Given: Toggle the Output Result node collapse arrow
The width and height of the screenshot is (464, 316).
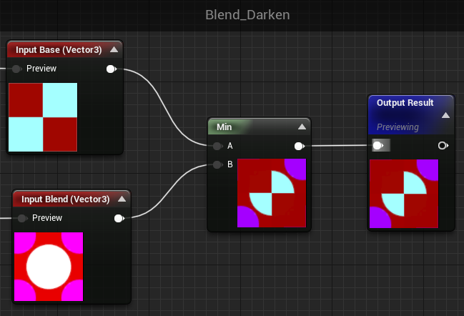Looking at the screenshot, I should pyautogui.click(x=445, y=115).
